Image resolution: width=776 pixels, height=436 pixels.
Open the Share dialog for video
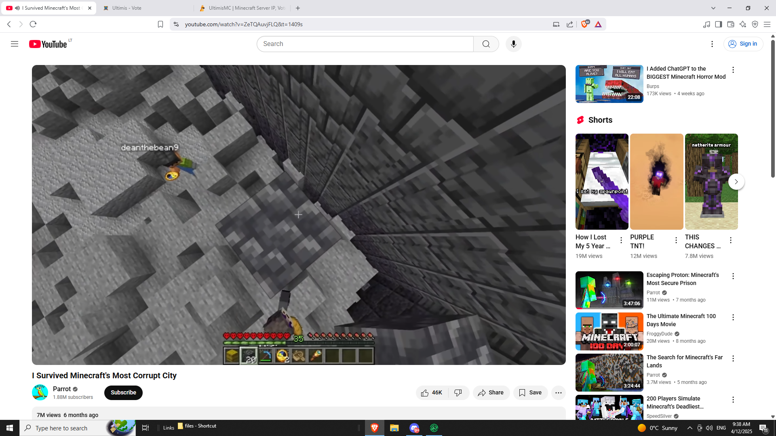click(x=491, y=393)
